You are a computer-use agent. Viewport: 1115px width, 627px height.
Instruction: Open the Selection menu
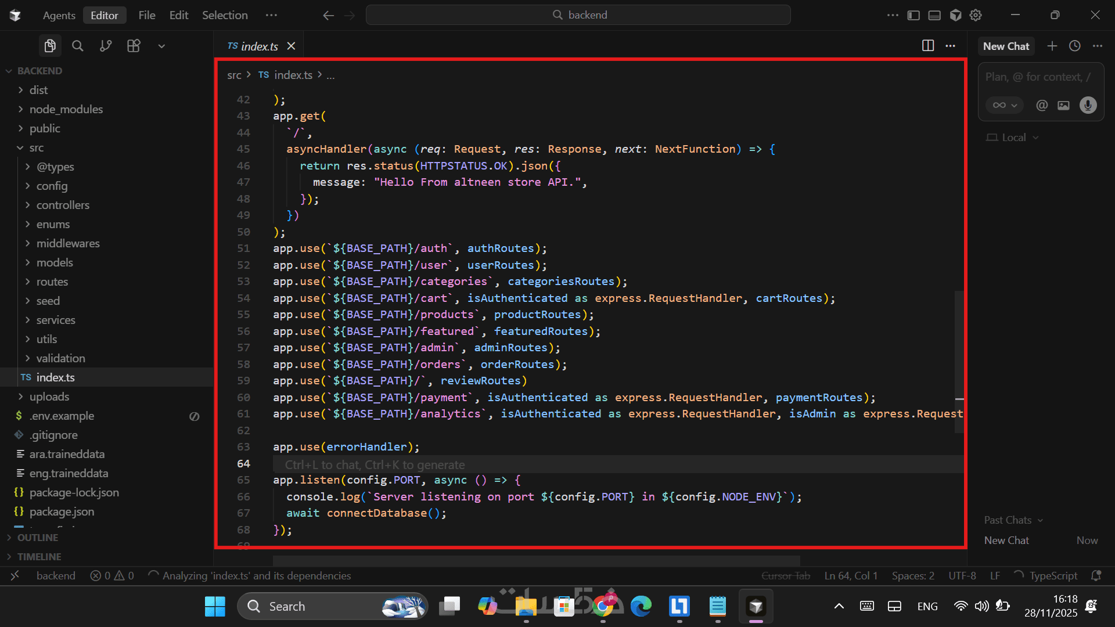(x=225, y=15)
